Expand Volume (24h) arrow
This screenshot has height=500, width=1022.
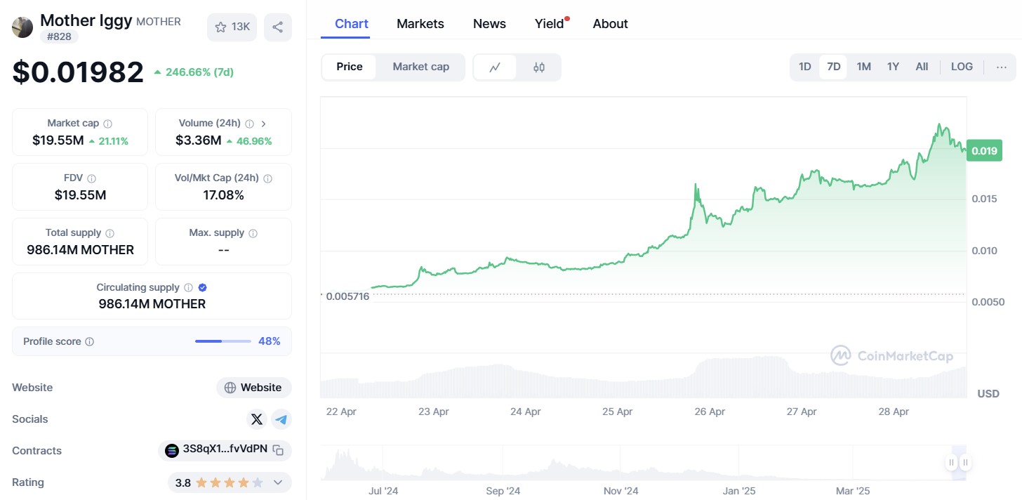263,124
